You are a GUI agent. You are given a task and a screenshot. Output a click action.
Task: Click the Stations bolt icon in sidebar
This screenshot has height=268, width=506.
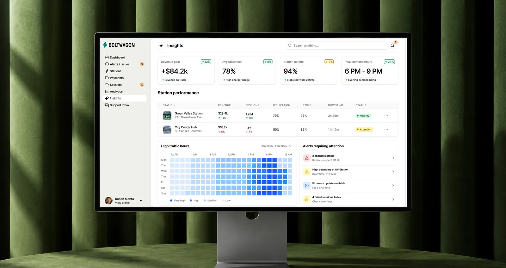click(x=107, y=71)
